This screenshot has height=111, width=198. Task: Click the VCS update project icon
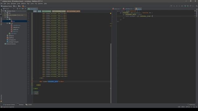coord(185,6)
